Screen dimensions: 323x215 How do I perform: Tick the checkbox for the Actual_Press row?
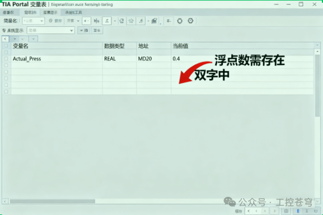6,59
